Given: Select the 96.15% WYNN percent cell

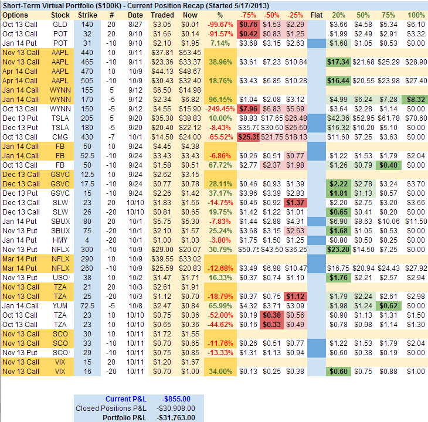Looking at the screenshot, I should (218, 99).
